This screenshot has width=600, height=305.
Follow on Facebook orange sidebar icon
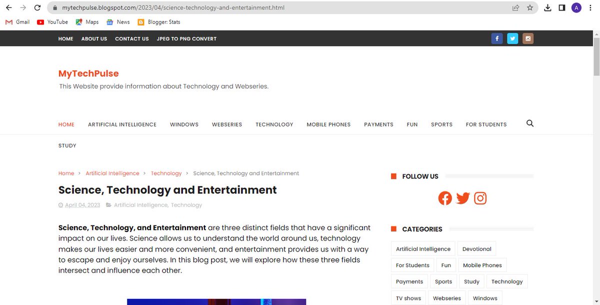click(x=445, y=198)
